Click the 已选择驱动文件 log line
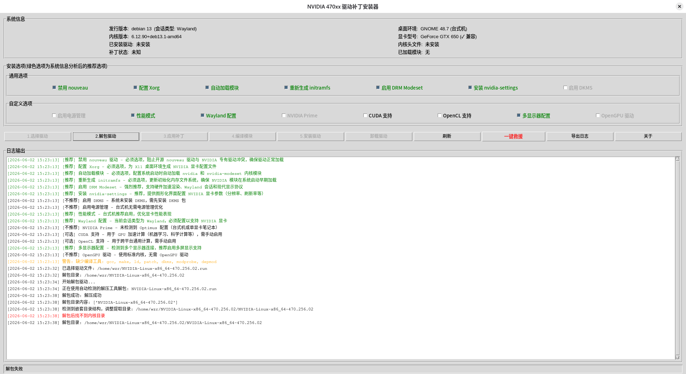 pos(108,268)
